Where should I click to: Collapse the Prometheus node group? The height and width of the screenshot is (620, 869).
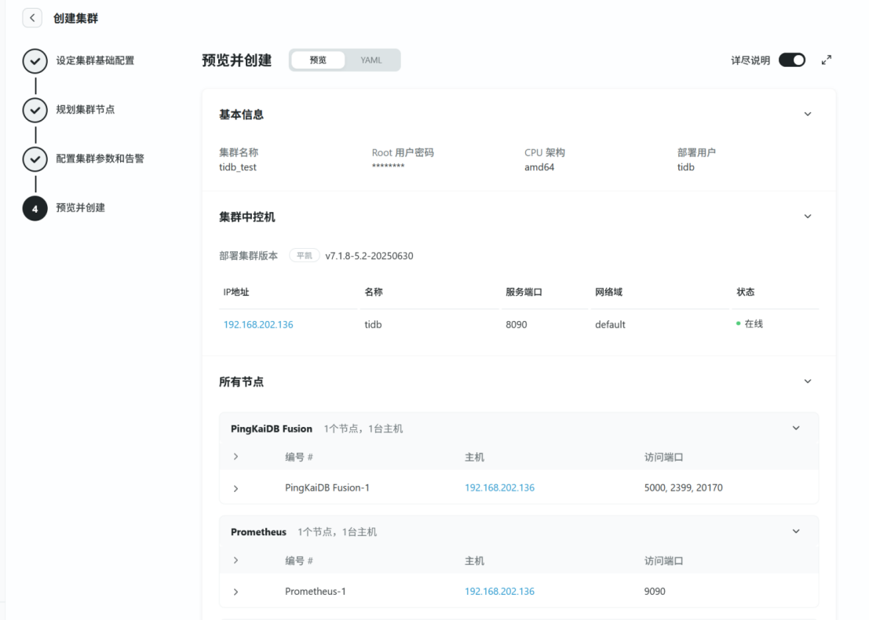[x=796, y=531]
